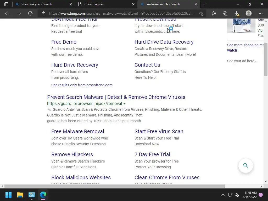Open Settings and more menu
268x201 pixels.
tap(260, 13)
